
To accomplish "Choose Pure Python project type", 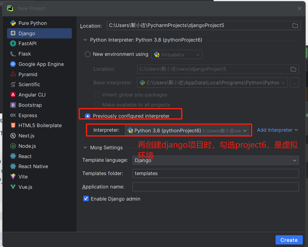I will [39, 23].
